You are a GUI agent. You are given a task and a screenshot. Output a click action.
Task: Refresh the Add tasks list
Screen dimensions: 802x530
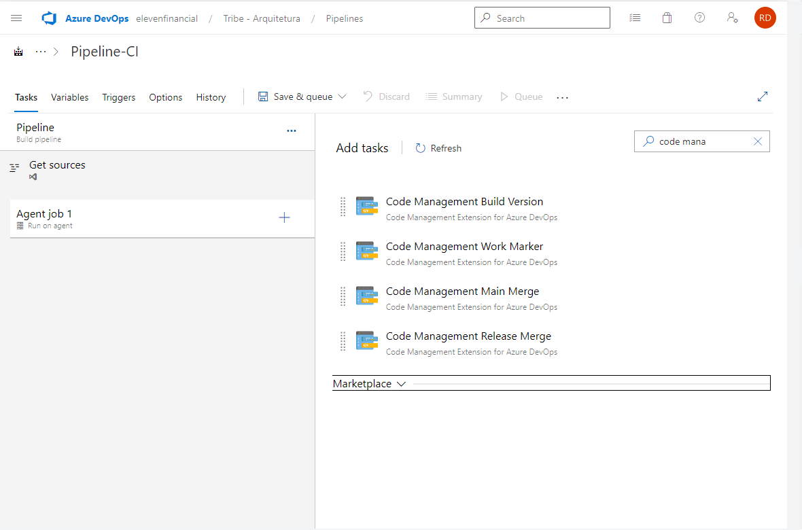point(438,148)
